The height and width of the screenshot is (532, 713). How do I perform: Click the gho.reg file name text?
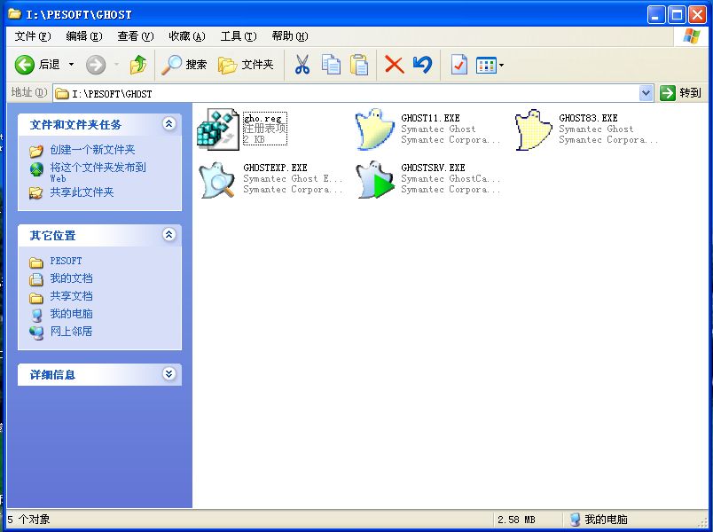pos(262,118)
